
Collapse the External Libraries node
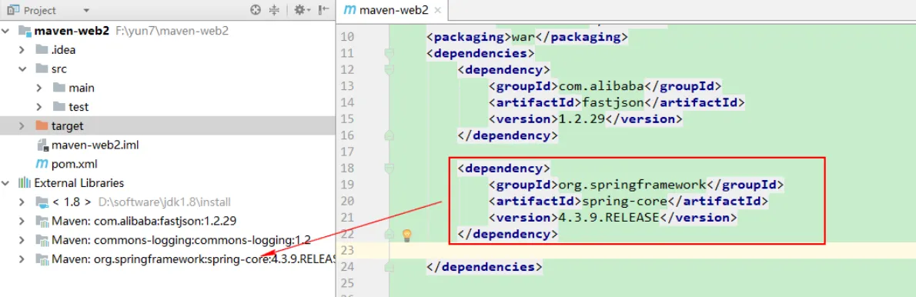coord(6,182)
